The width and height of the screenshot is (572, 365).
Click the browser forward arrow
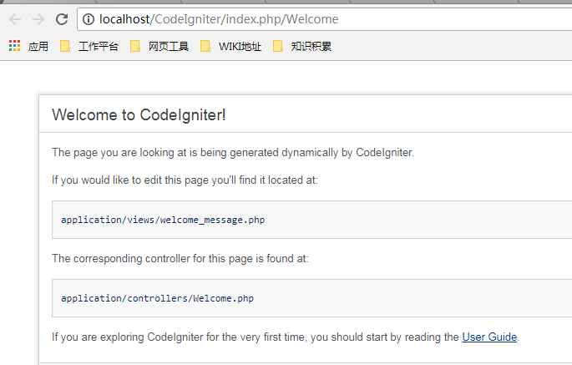tap(38, 19)
